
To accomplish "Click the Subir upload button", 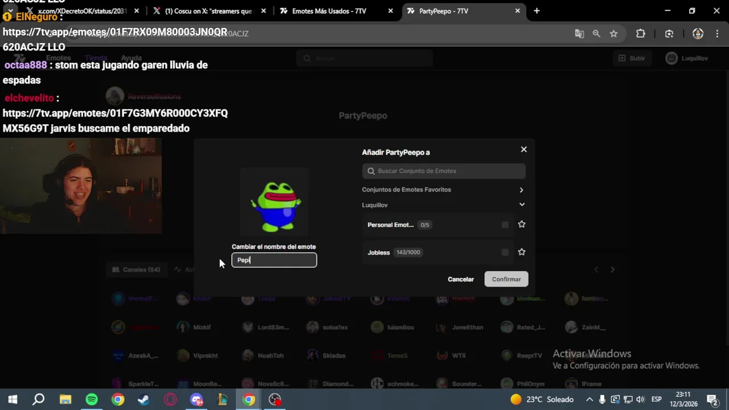I will [x=632, y=58].
